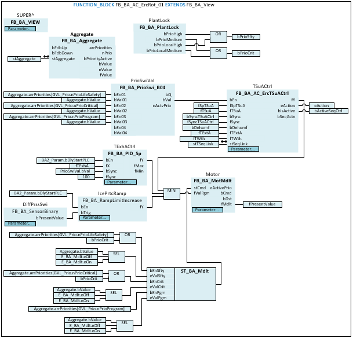Viewport: 353px width, 338px height.
Task: Select the fTExhA input variable
Action: coord(82,166)
